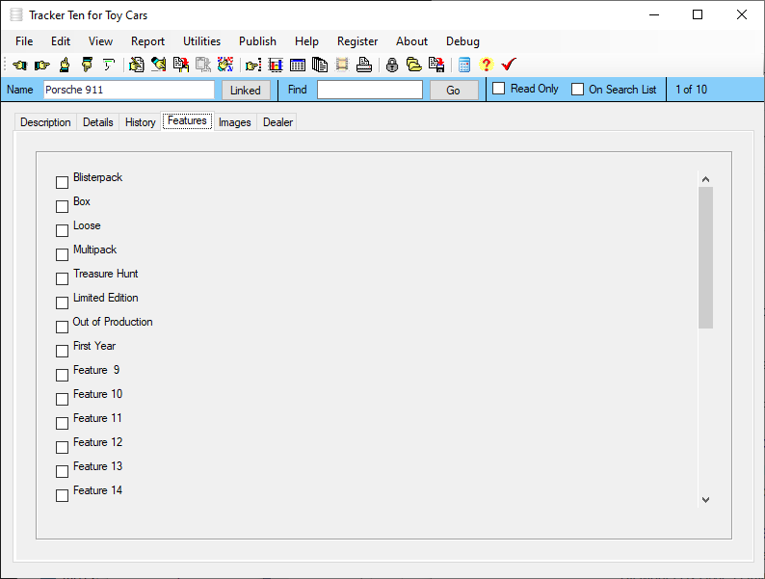Screen dimensions: 765x579
Task: Open the Utilities menu
Action: [202, 41]
